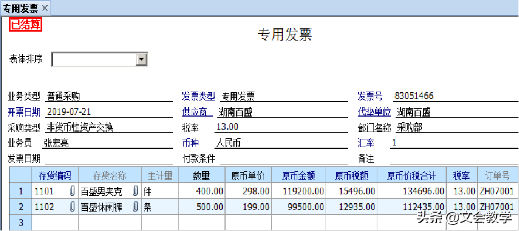Select row number 3 header
The height and width of the screenshot is (231, 519).
pyautogui.click(x=21, y=223)
